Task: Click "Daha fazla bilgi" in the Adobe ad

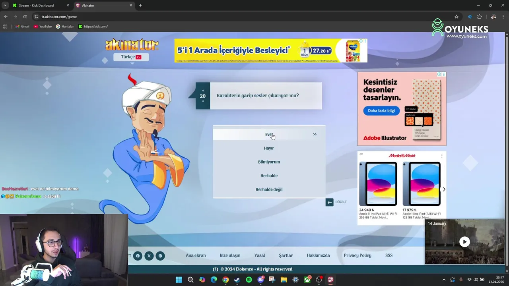Action: [381, 110]
